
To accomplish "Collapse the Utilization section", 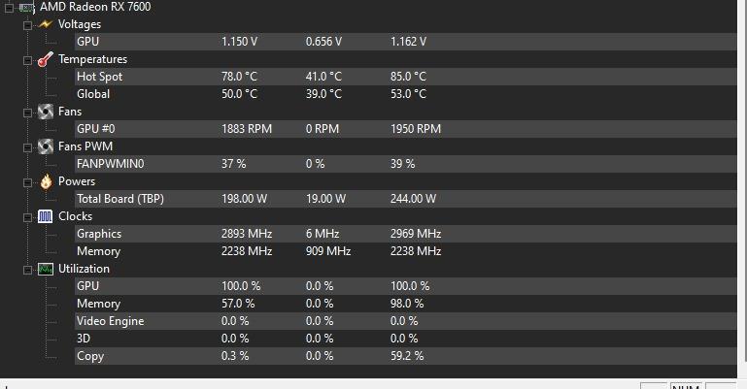I will point(27,270).
